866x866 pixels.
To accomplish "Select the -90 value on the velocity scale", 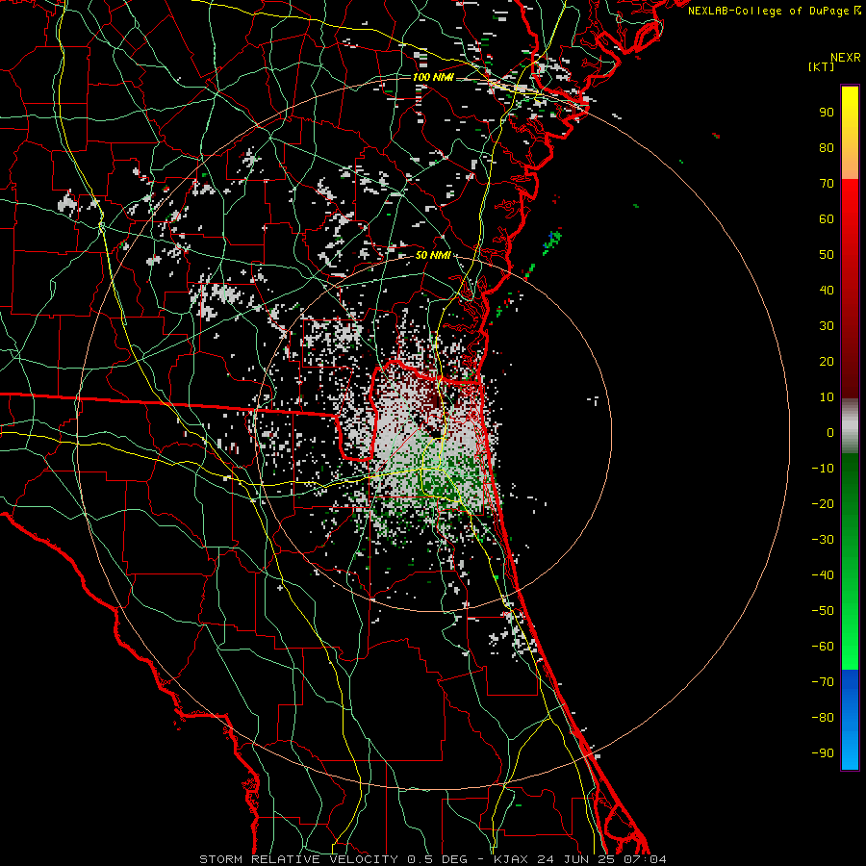I will click(823, 753).
